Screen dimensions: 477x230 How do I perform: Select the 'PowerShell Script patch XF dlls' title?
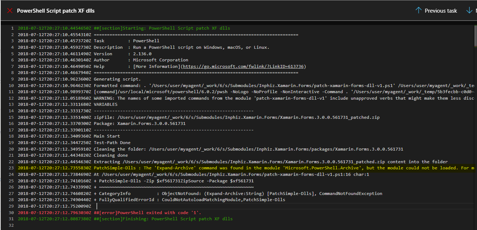coord(56,11)
